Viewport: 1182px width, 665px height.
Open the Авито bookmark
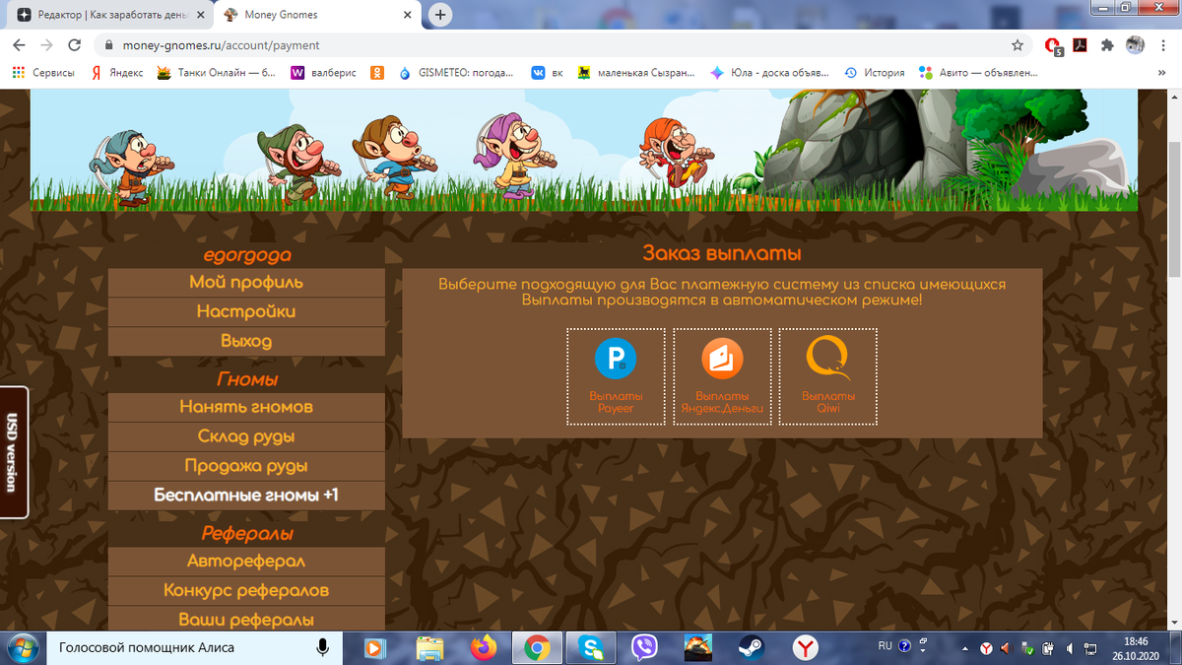click(978, 73)
